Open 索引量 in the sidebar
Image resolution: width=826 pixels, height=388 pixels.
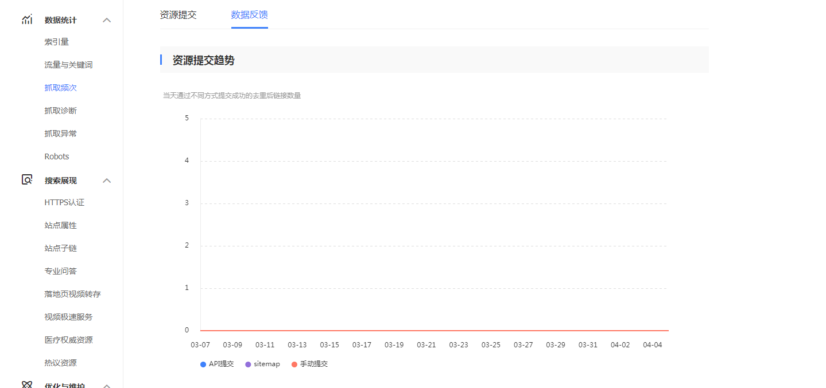point(56,42)
